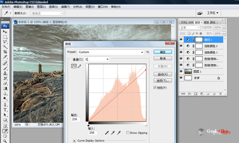
Task: Open the 填充 fill arrow
Action: tap(224, 33)
